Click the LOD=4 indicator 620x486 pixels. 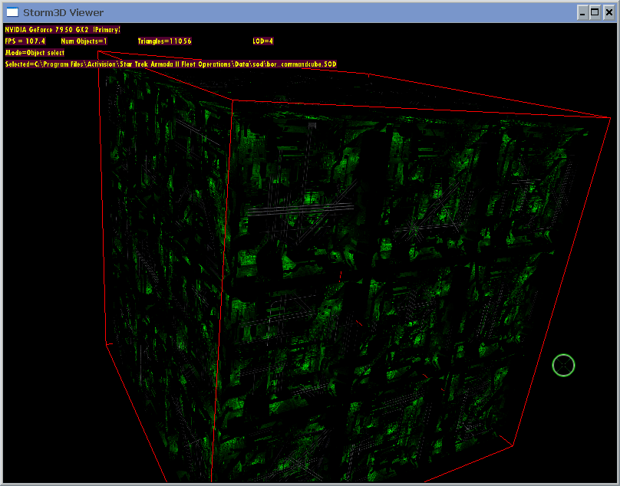[263, 41]
